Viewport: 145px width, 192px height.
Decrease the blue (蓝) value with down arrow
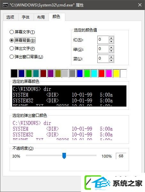coord(111,60)
